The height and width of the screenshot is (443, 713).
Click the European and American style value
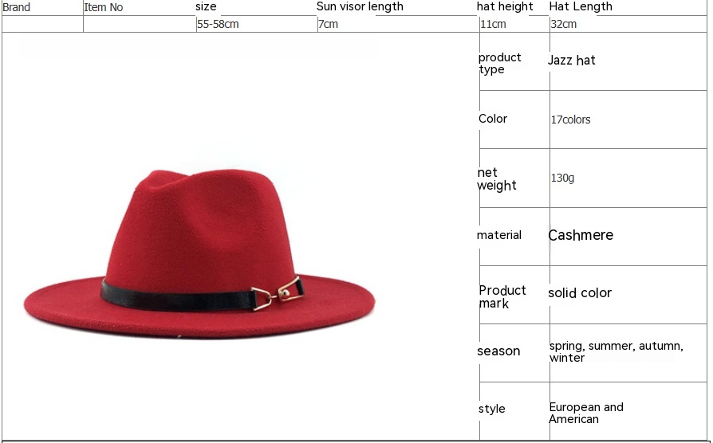point(586,413)
